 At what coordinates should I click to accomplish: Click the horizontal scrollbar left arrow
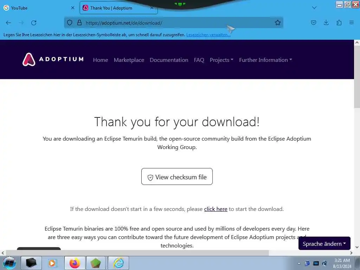coord(3,253)
